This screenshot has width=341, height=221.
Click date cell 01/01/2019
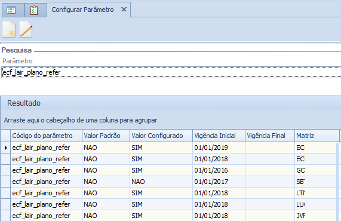[219, 148]
